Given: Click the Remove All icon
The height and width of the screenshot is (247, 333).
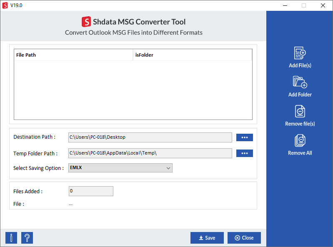Looking at the screenshot, I should coord(300,140).
